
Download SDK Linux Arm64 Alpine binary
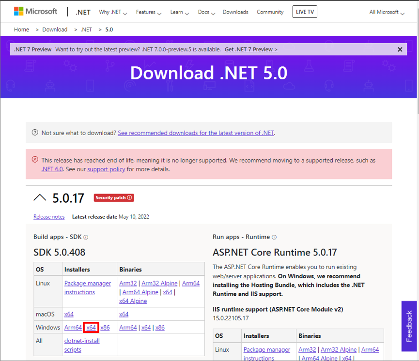click(x=140, y=292)
